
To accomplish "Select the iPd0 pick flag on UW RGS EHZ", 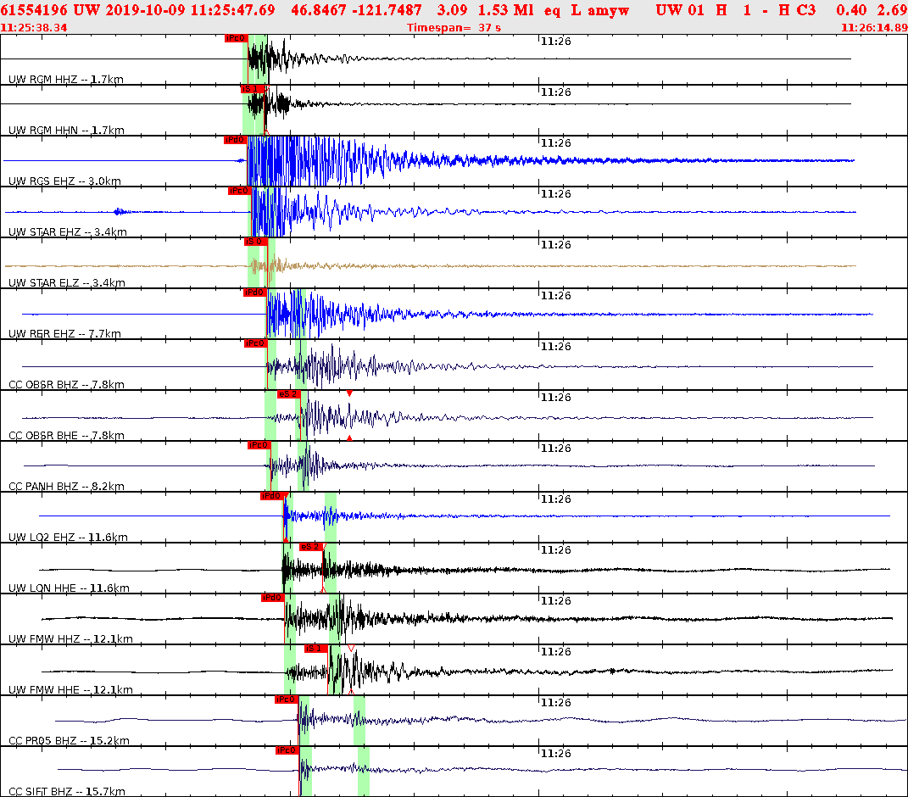I will [234, 140].
